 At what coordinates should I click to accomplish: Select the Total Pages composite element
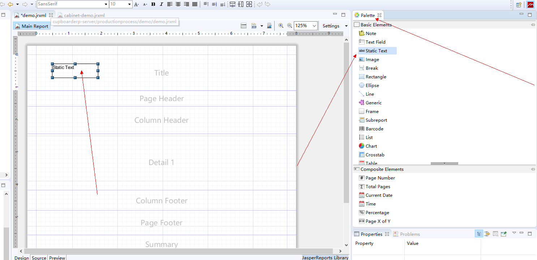pyautogui.click(x=374, y=187)
